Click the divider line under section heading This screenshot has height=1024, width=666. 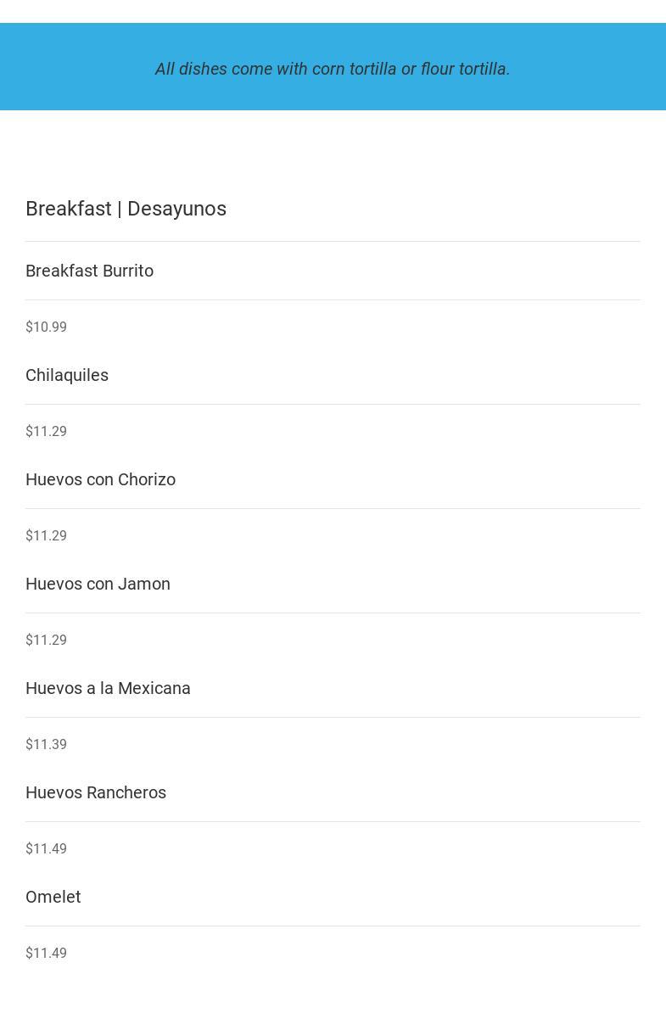click(333, 241)
